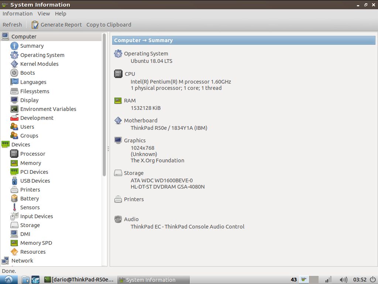Click the Display monitor icon in sidebar
Screen dimensions: 378x284
(x=14, y=100)
